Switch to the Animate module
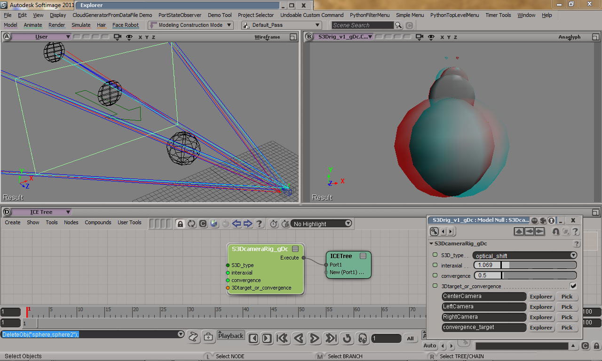This screenshot has width=602, height=361. click(x=33, y=25)
